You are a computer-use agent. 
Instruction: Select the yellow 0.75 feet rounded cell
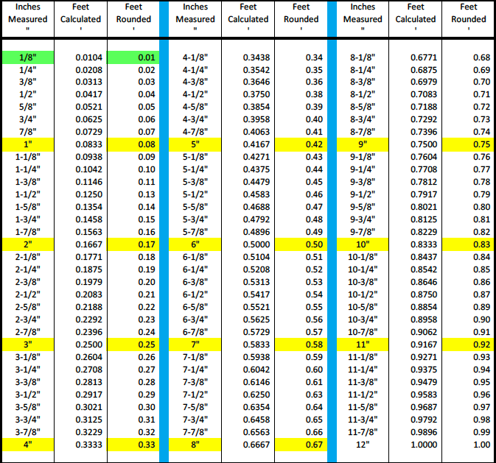[467, 144]
